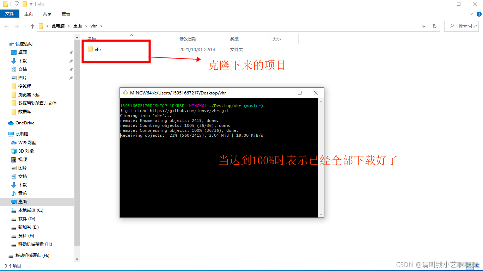483x271 pixels.
Task: Sort by 名称 column header
Action: (x=92, y=39)
